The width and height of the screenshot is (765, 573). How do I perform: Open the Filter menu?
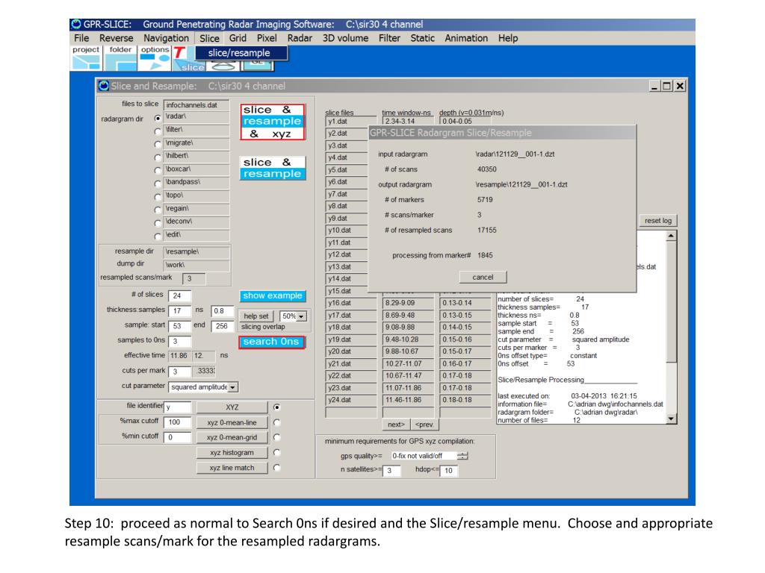[x=389, y=38]
